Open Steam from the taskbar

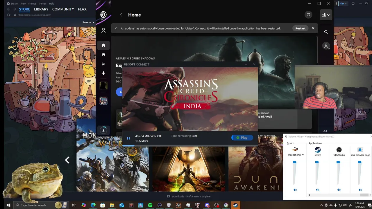pyautogui.click(x=235, y=205)
